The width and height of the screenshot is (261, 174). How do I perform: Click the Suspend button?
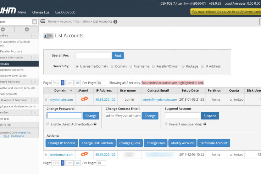[210, 116]
